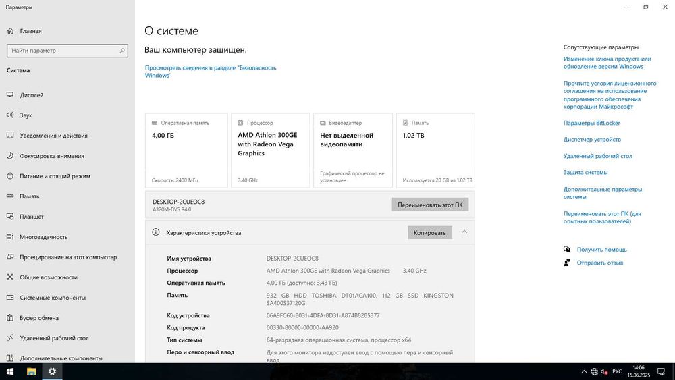The height and width of the screenshot is (380, 675).
Task: Open the Звук settings page
Action: coord(26,115)
